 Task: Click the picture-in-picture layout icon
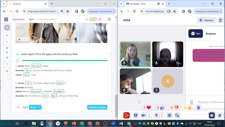(177, 115)
